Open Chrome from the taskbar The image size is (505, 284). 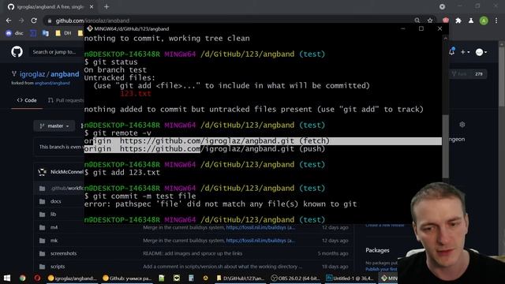point(22,278)
